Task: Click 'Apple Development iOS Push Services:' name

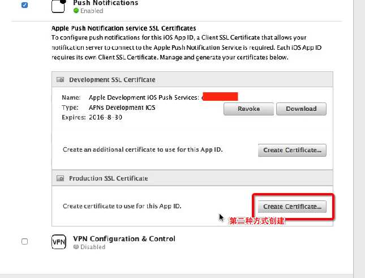Action: (144, 97)
